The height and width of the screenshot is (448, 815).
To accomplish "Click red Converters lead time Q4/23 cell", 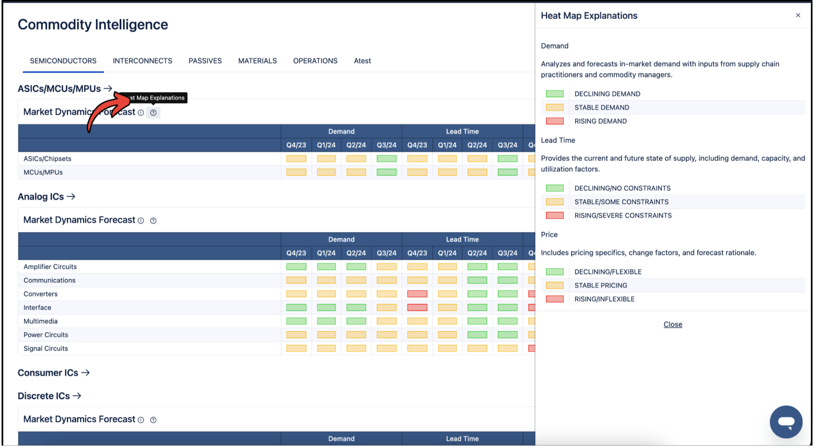I will [x=417, y=294].
